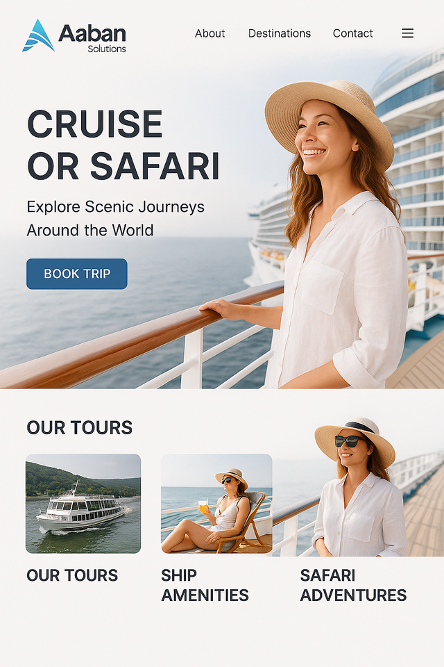Open the white ferry boat thumbnail
This screenshot has width=444, height=667.
click(83, 504)
